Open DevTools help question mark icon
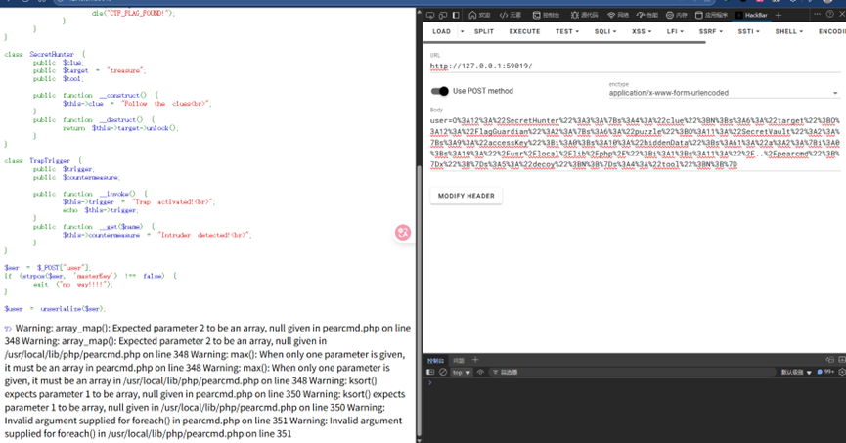The image size is (846, 443). point(829,14)
